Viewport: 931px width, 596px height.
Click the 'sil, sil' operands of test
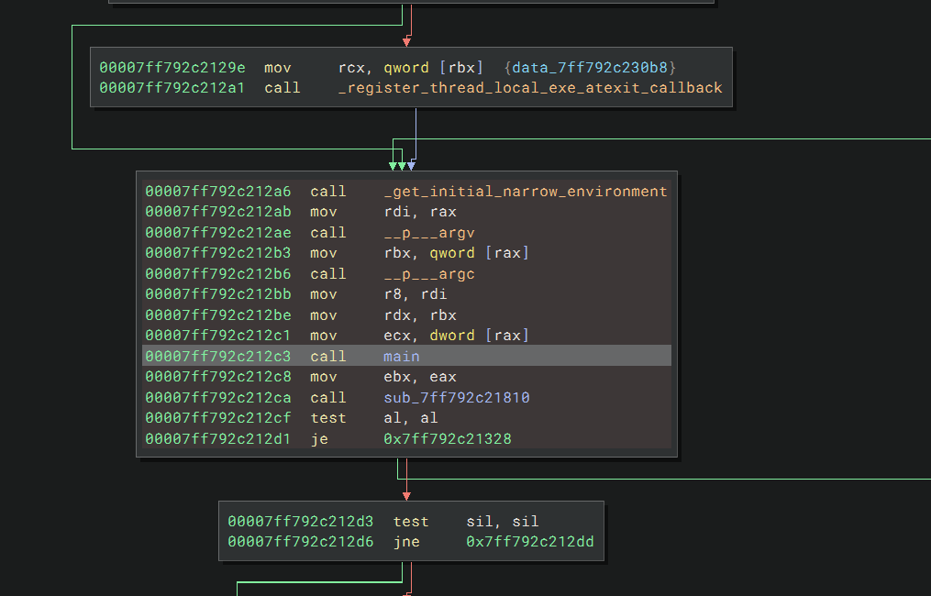tap(502, 522)
